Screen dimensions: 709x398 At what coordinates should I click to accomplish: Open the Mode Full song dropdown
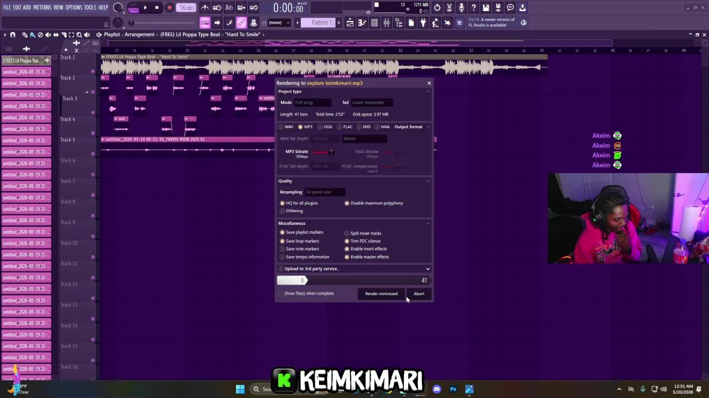(x=313, y=102)
